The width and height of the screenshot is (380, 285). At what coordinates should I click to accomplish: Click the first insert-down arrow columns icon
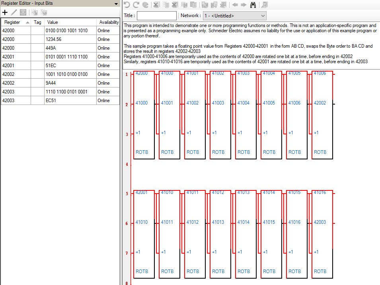[205, 5]
